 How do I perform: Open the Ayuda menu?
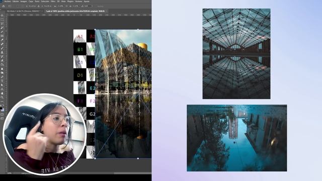click(87, 2)
